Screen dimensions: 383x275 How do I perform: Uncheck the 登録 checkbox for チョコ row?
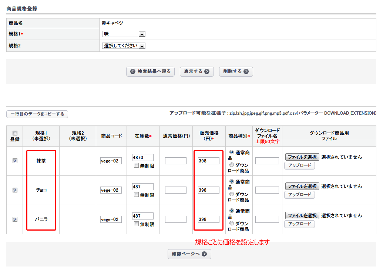15,190
